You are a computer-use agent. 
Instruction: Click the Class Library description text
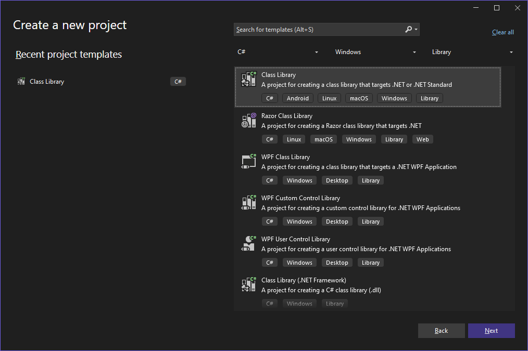357,85
